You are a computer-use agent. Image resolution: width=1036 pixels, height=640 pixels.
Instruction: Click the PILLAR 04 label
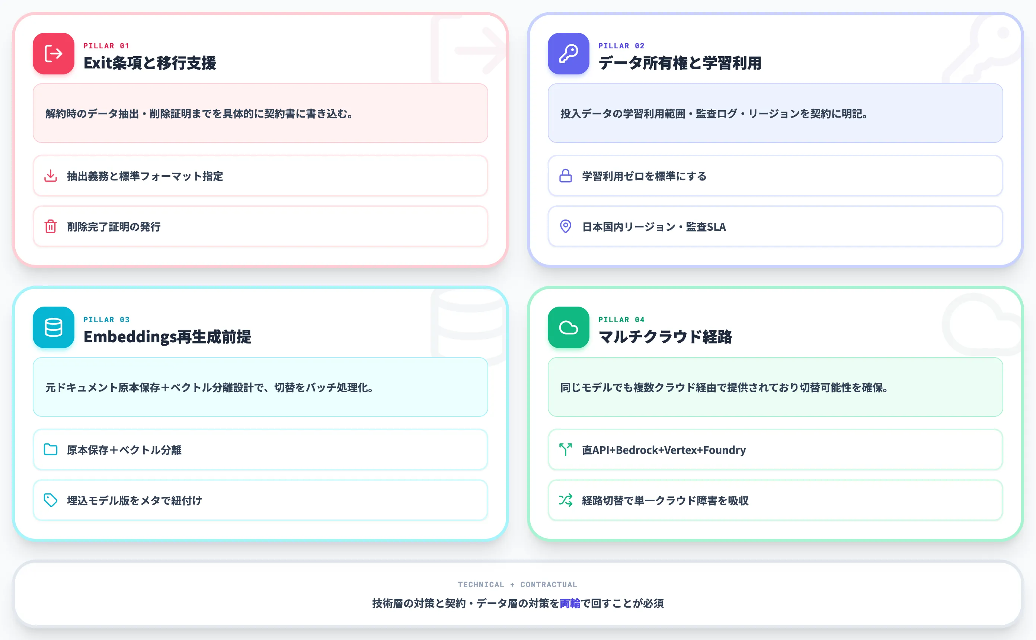621,320
